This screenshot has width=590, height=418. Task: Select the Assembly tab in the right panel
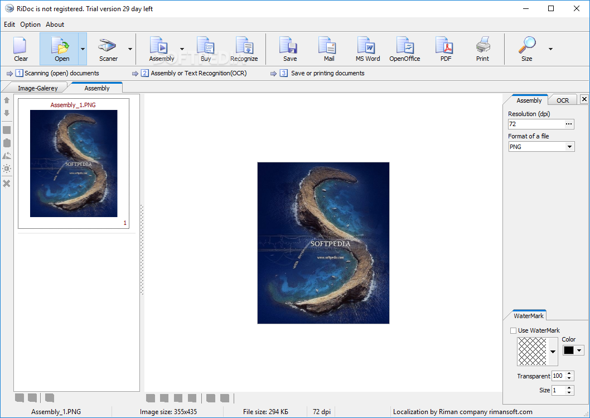(529, 100)
